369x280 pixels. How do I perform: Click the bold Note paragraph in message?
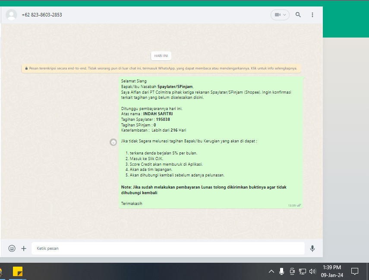point(204,190)
